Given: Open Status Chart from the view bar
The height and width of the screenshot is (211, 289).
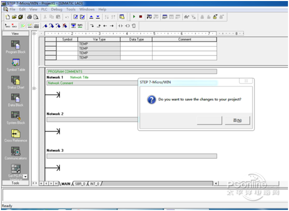Looking at the screenshot, I should click(16, 82).
